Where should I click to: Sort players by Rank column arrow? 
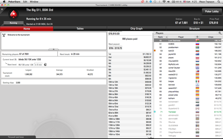[x=167, y=37]
